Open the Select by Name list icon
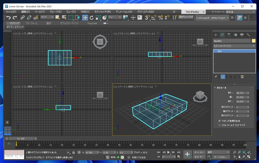Screen dimensions: 259x163 64,17
